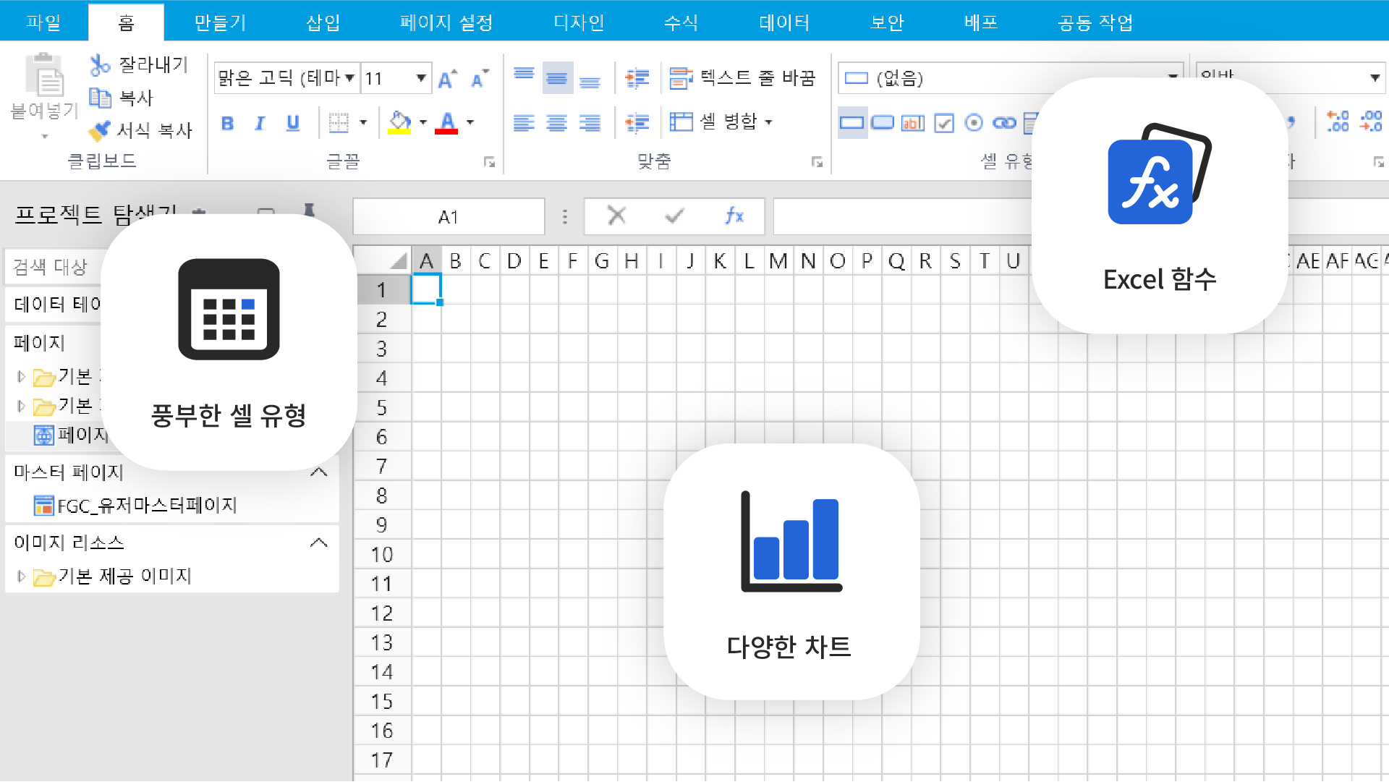Switch to the 삽입 tab
1389x782 pixels.
(323, 22)
